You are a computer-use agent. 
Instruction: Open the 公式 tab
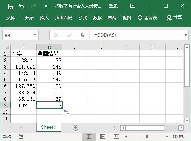point(83,18)
